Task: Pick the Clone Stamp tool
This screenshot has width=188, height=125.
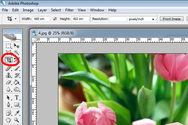Action: [x=9, y=75]
